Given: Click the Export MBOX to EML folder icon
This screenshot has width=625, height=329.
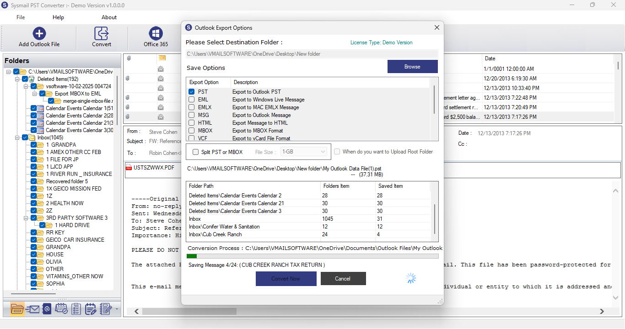Looking at the screenshot, I should point(49,94).
